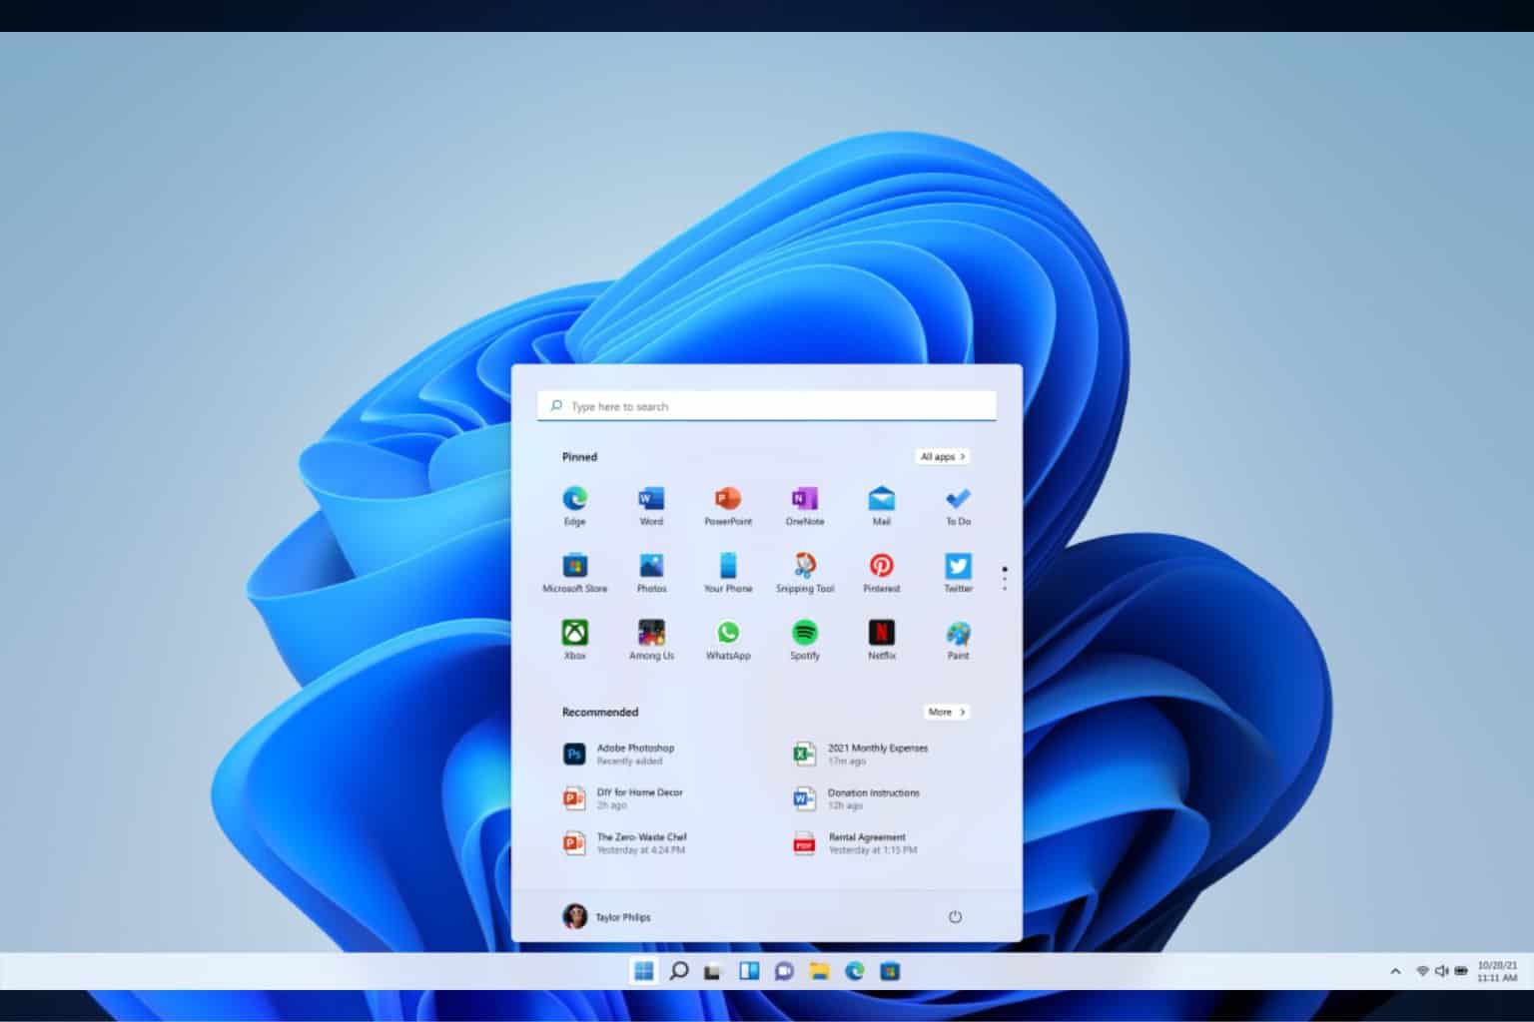Open Taylor Philips user account

(x=606, y=916)
